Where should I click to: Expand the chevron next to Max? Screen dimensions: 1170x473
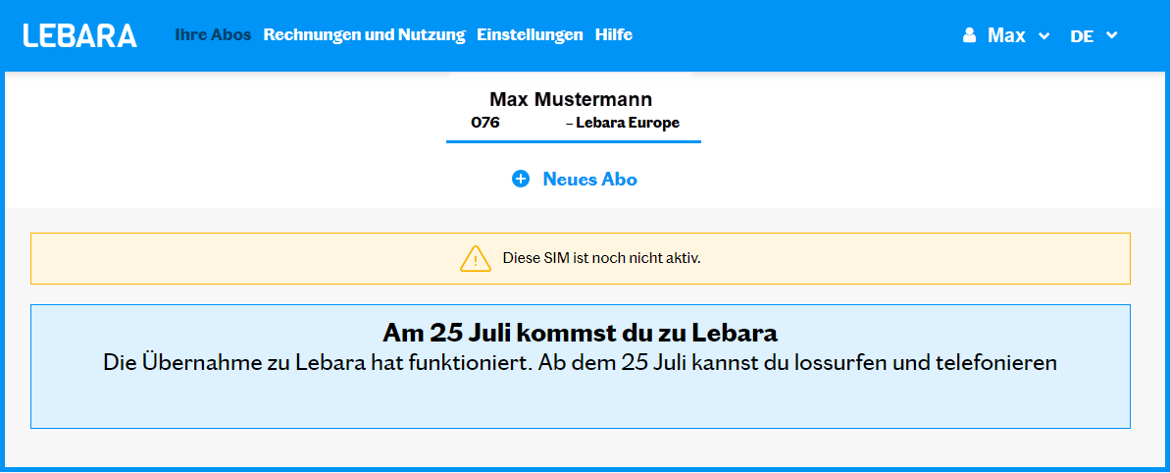[x=1043, y=36]
